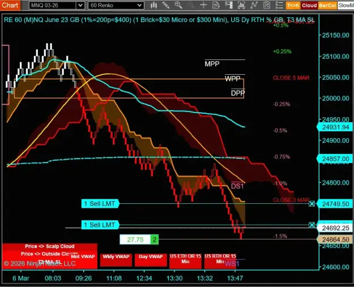
Task: Toggle the Cloud indicator button
Action: pos(309,6)
